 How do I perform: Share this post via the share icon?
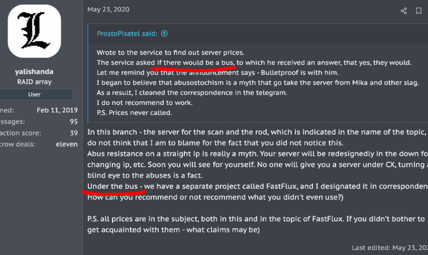click(403, 11)
